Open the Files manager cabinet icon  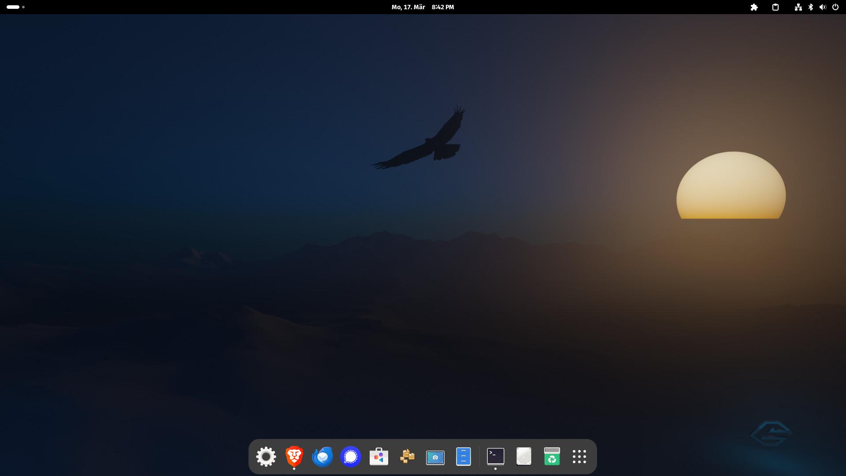(464, 457)
